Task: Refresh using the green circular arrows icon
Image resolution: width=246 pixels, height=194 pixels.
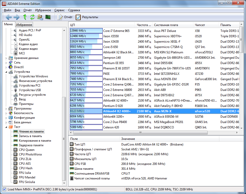Action: click(32, 17)
